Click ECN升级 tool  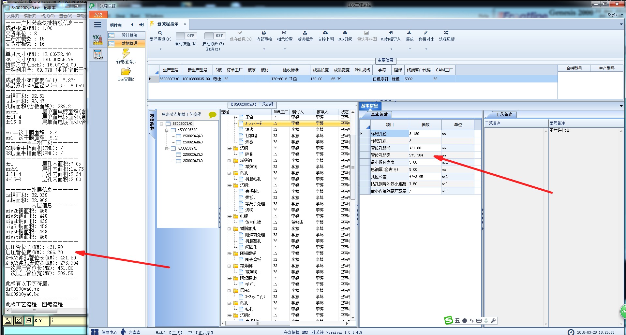(345, 36)
